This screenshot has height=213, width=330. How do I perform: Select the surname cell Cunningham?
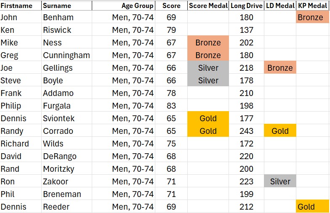click(67, 55)
